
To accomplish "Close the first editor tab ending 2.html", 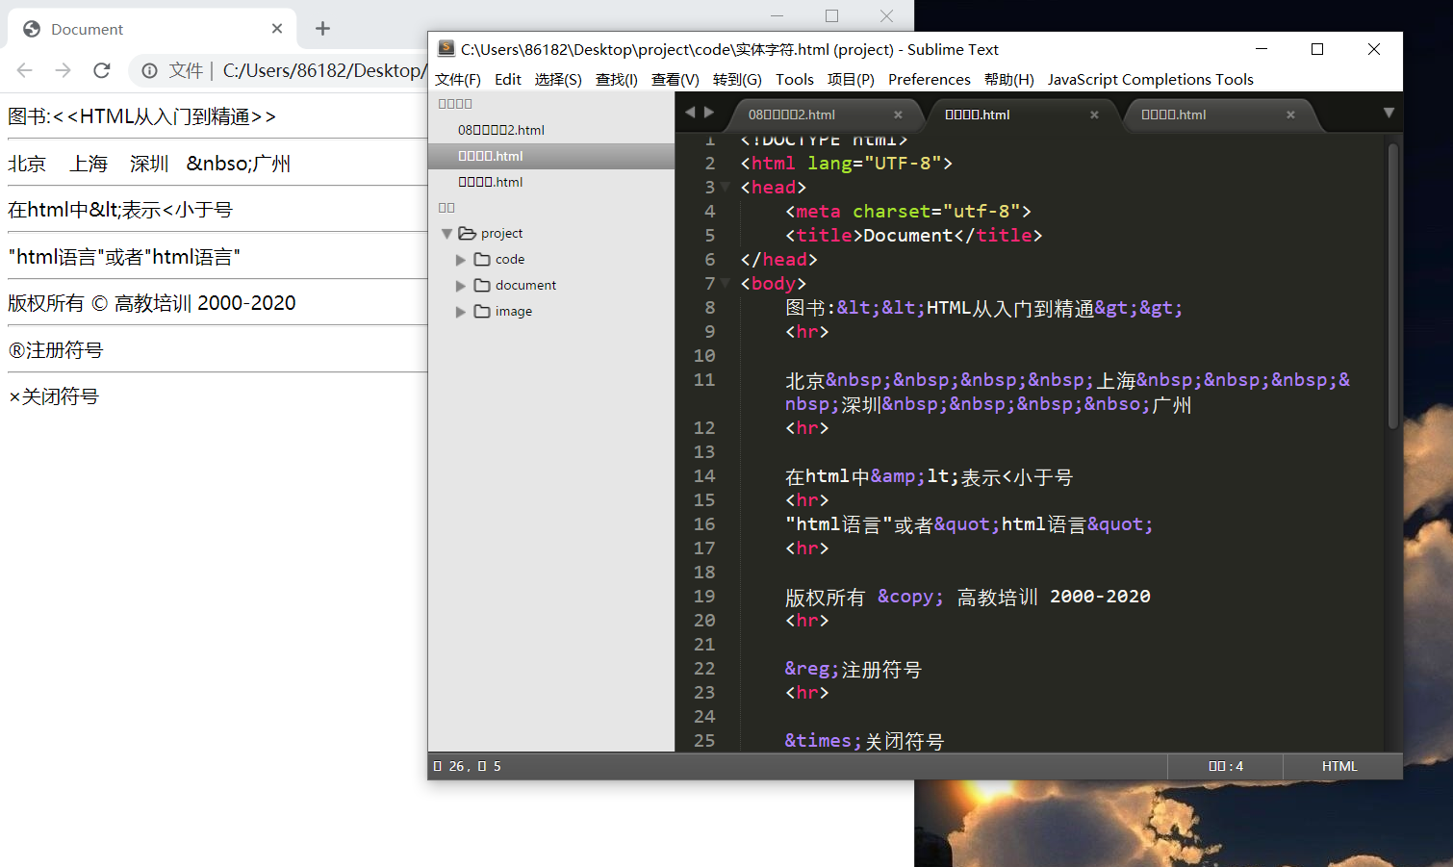I will [898, 115].
